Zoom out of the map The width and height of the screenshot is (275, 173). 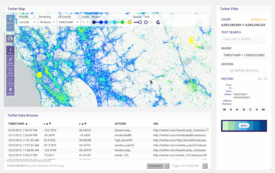pyautogui.click(x=10, y=27)
